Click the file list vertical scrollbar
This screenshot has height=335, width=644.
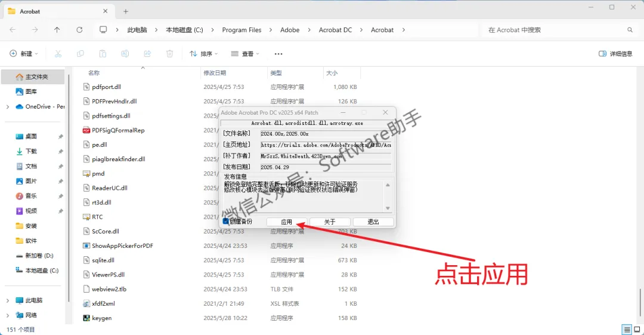[640, 303]
